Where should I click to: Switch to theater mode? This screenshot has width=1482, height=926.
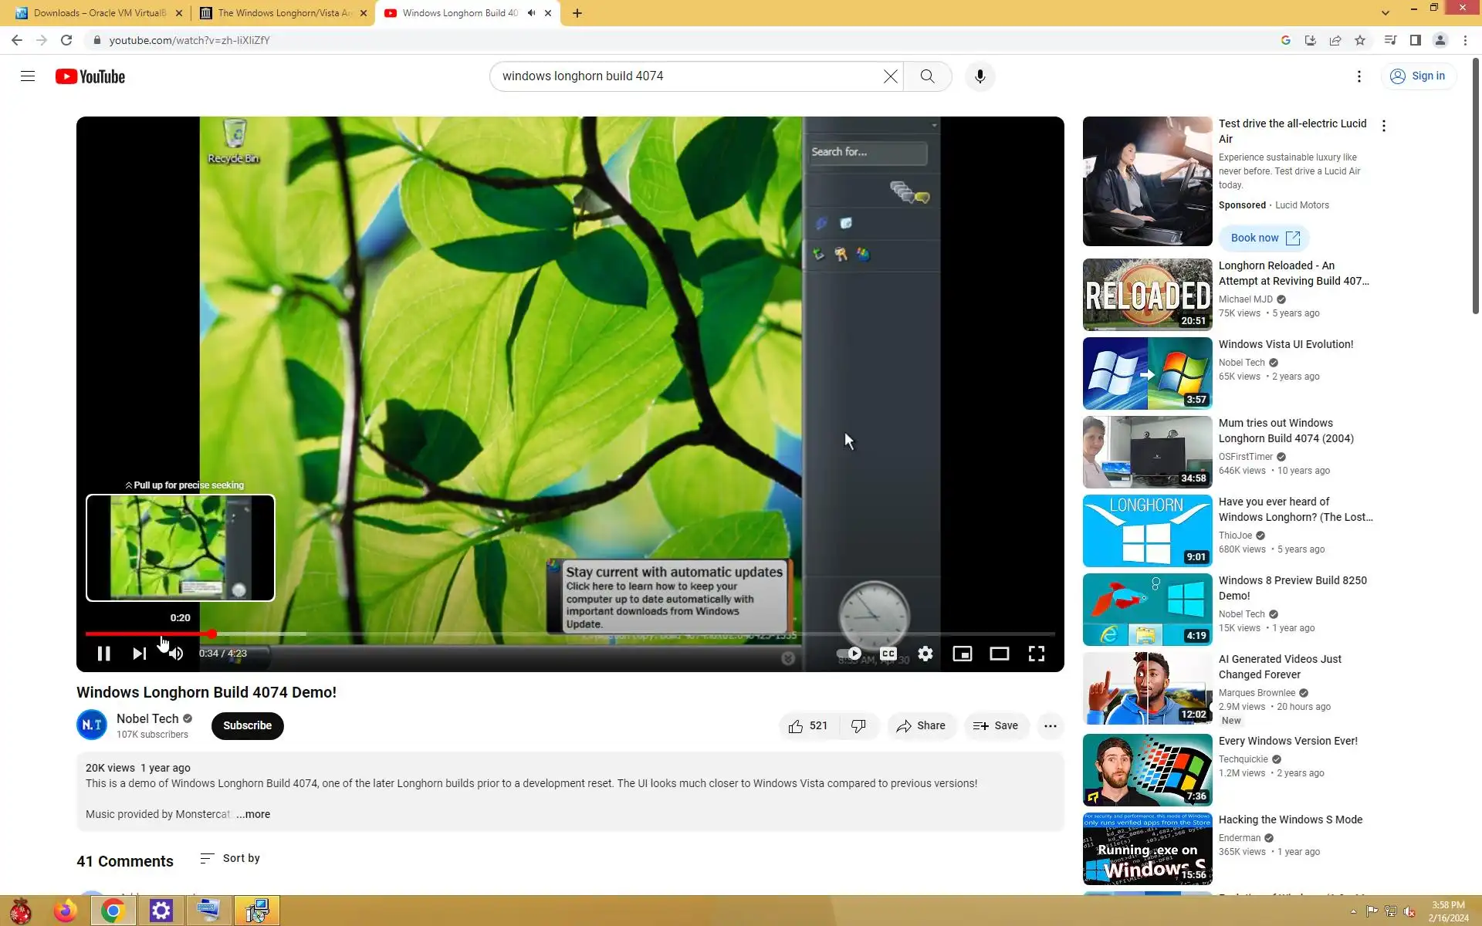(x=999, y=654)
